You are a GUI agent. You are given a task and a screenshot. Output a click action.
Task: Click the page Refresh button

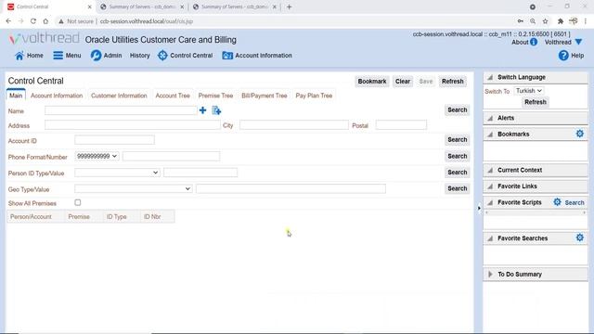coord(453,82)
